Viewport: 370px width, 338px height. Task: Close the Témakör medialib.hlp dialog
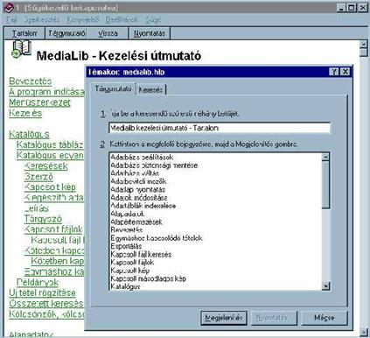(x=346, y=72)
